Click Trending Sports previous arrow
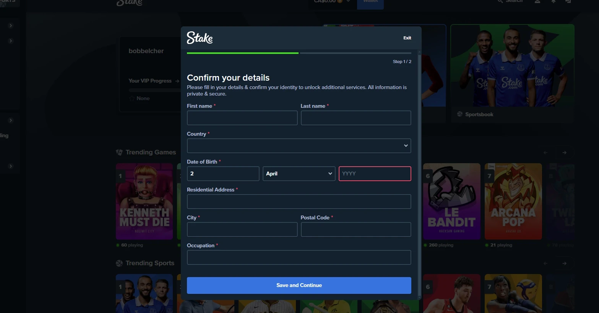Screen dimensions: 599x313 pos(545,263)
